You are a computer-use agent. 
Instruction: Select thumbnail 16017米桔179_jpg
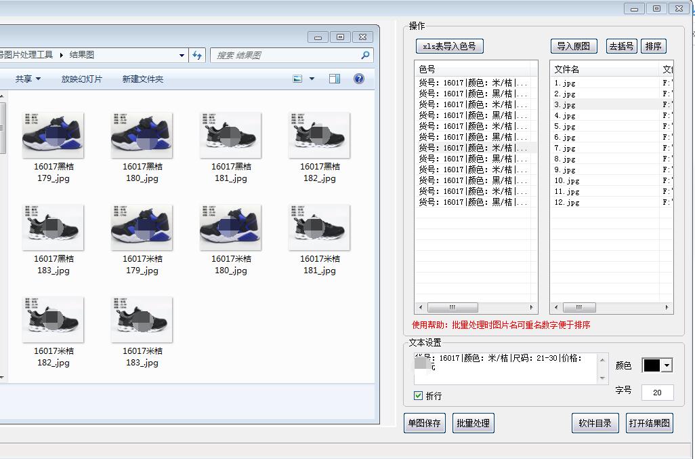(142, 240)
